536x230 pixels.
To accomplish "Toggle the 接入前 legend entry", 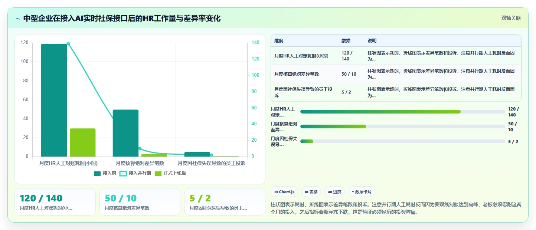I will click(x=105, y=173).
